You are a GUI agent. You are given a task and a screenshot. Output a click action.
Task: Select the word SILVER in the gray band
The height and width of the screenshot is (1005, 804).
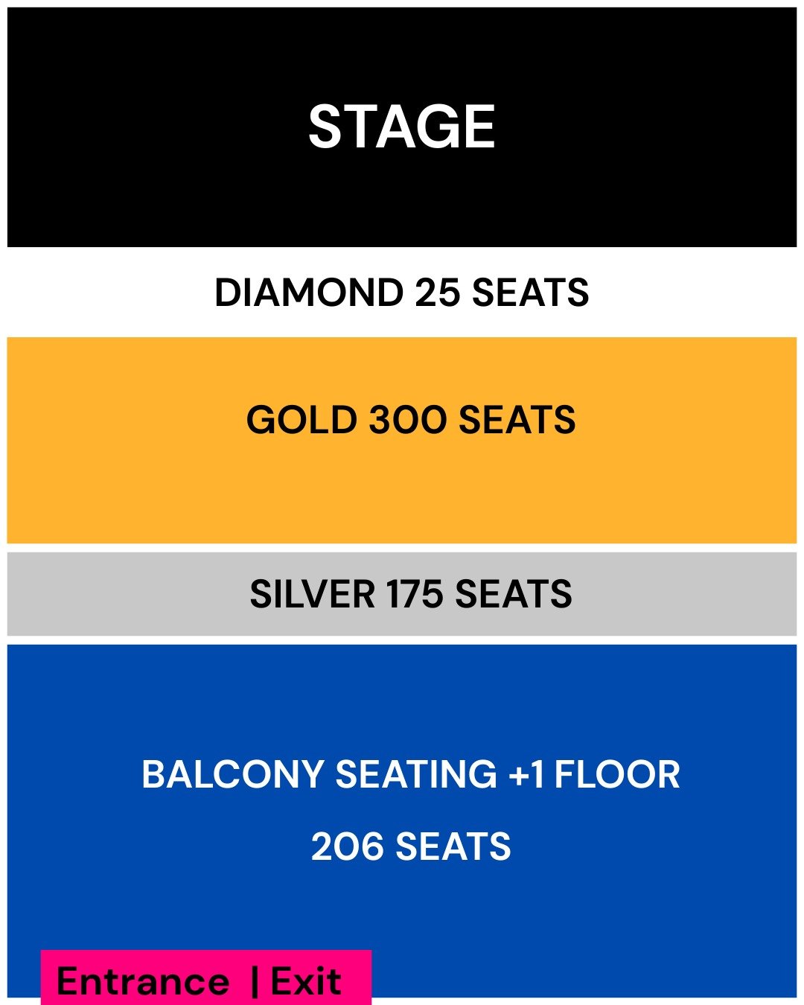point(313,594)
